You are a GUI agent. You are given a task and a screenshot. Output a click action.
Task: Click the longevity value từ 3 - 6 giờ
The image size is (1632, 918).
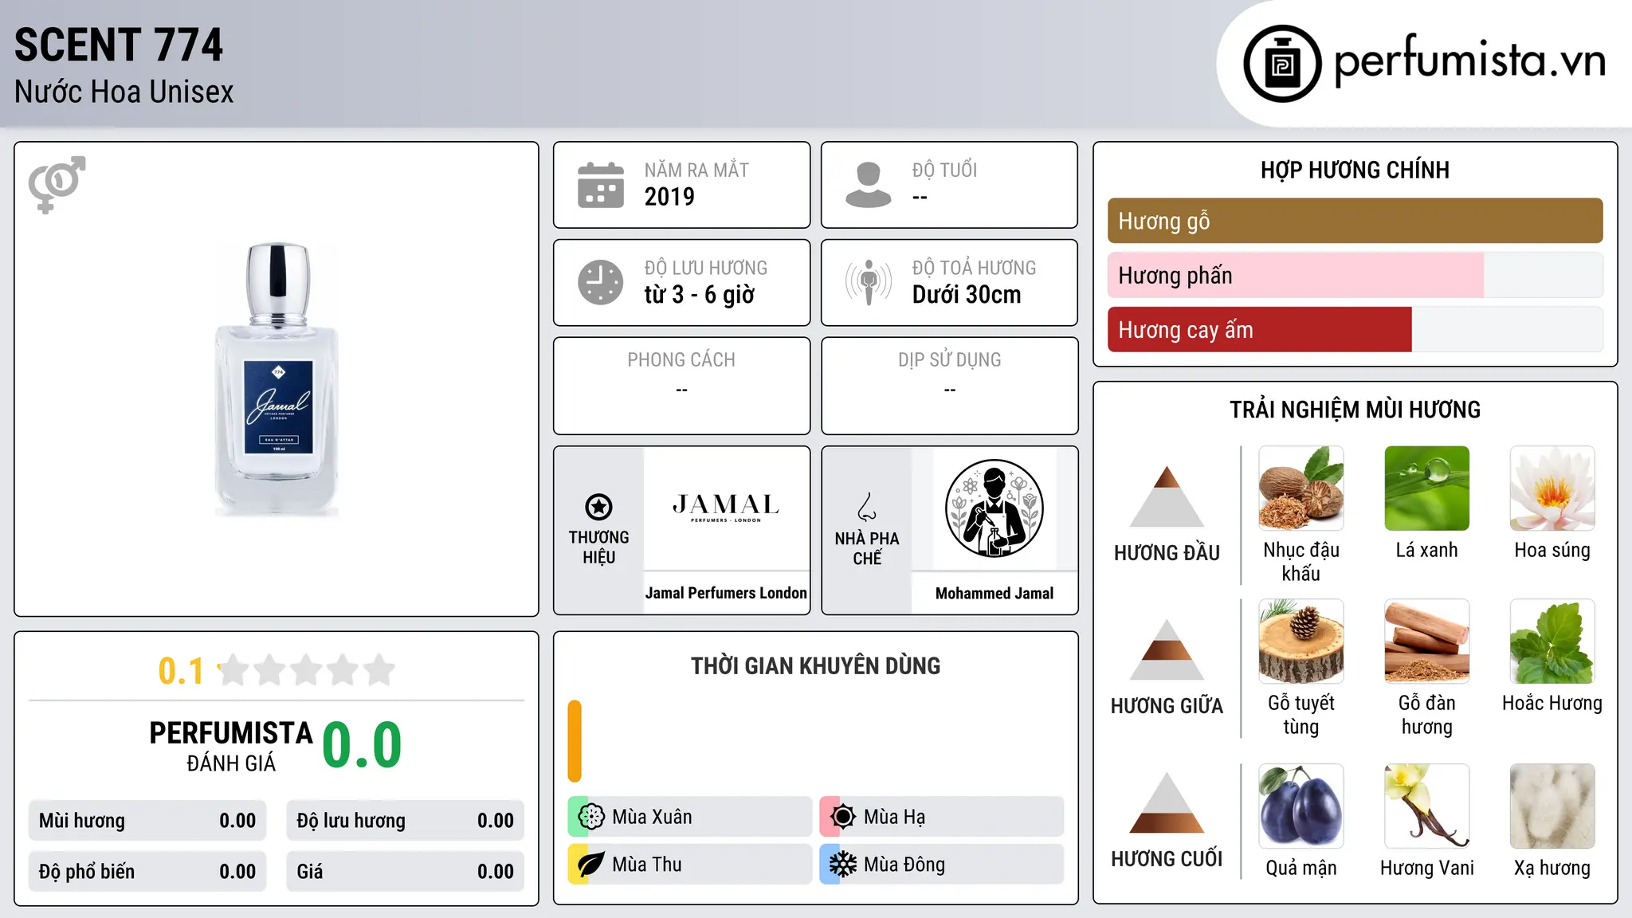point(700,295)
